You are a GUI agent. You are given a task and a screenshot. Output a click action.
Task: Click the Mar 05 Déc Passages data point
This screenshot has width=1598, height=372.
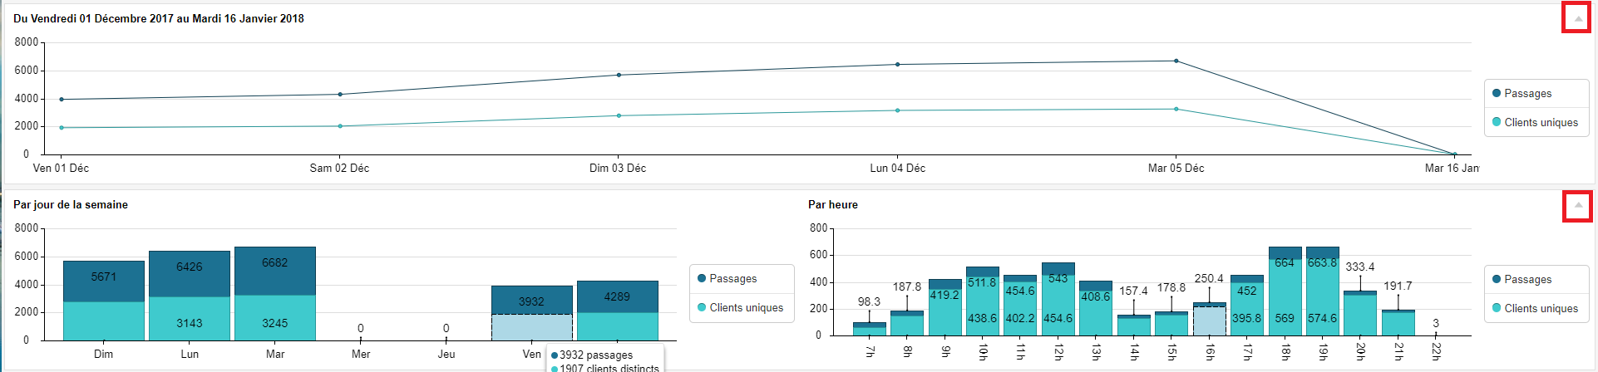click(x=1176, y=61)
